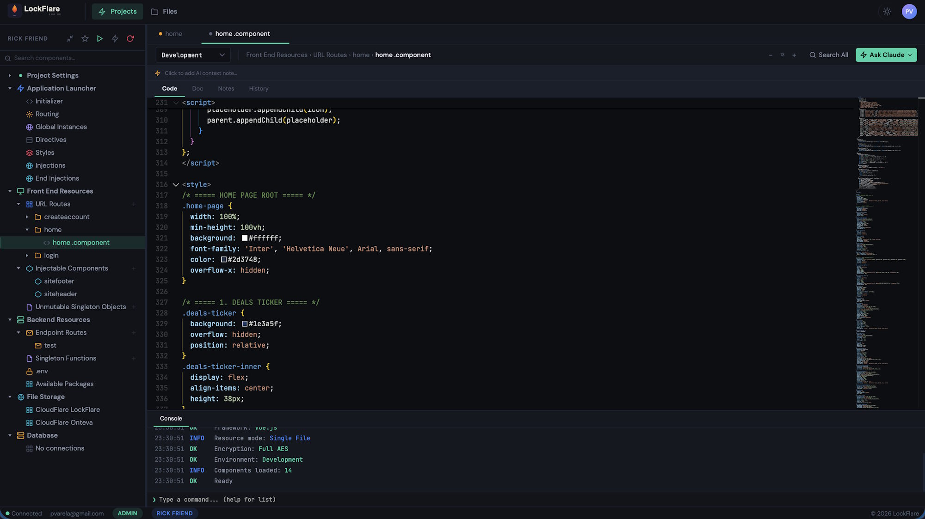Collapse the Application Launcher tree node

click(10, 88)
